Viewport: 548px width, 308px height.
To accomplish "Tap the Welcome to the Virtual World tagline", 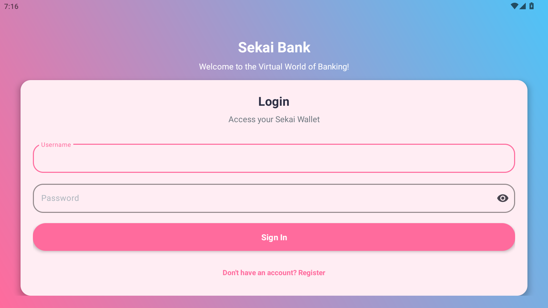I will click(274, 67).
